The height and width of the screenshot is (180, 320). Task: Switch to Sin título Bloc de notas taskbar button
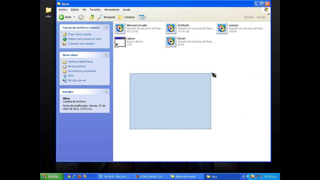tap(114, 176)
